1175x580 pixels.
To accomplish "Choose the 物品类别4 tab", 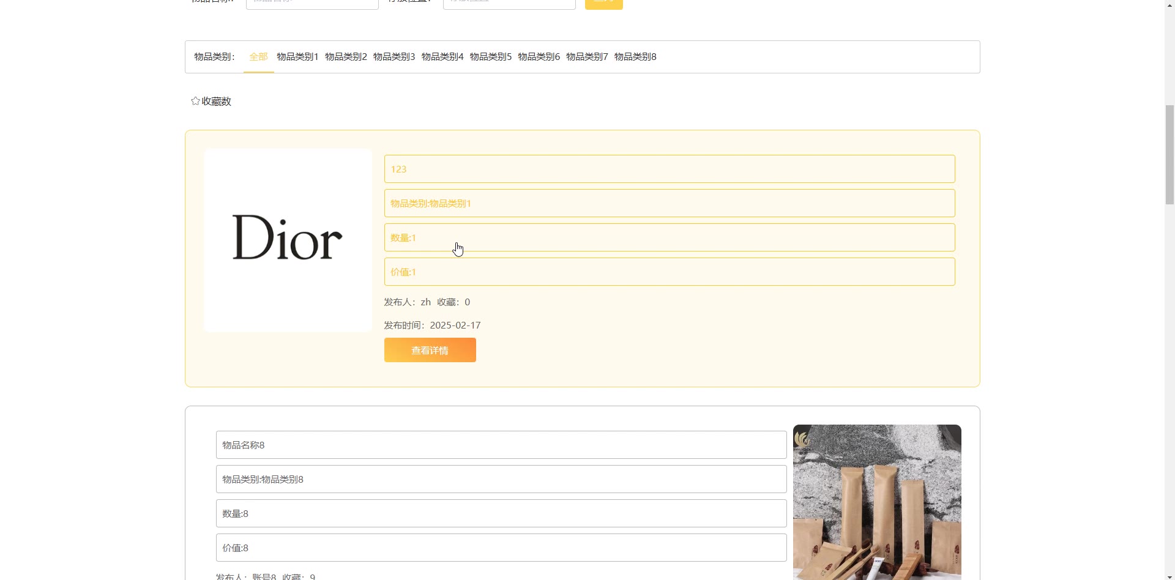I will click(442, 57).
